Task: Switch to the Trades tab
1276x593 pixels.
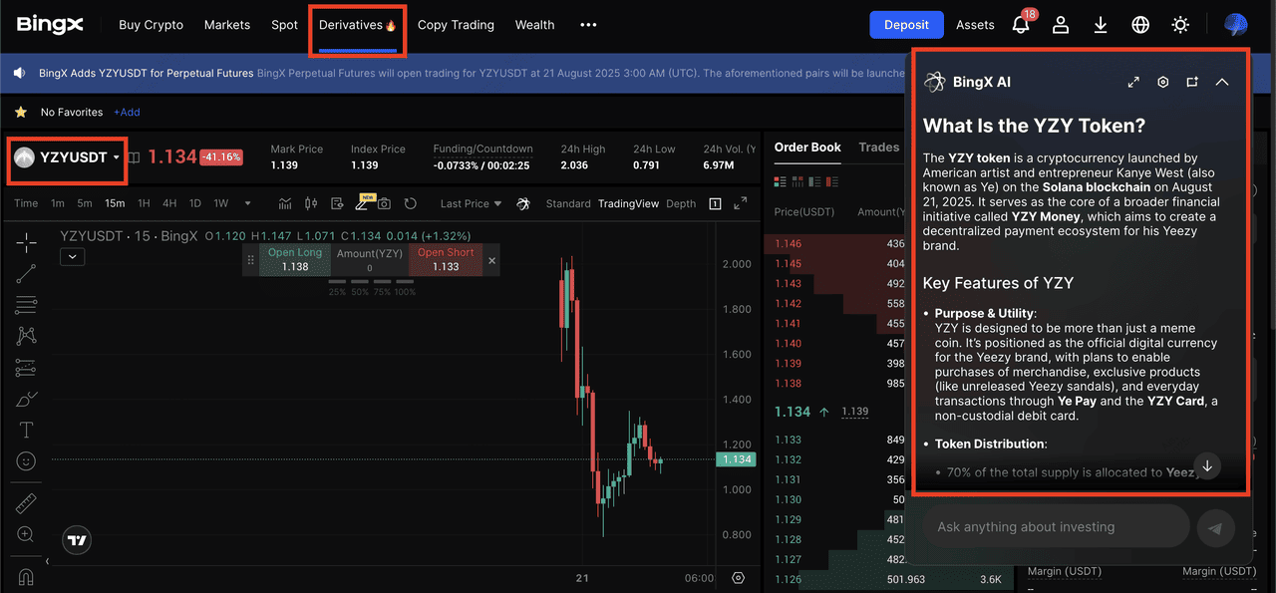Action: [878, 148]
